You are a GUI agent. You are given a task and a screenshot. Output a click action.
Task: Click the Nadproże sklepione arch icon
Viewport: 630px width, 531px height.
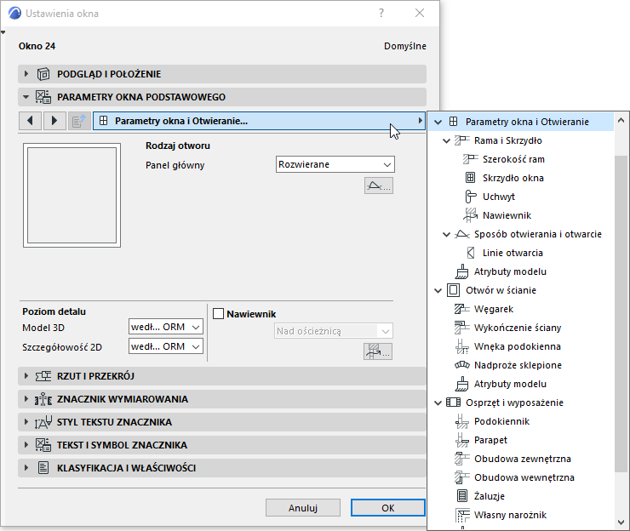click(x=461, y=365)
